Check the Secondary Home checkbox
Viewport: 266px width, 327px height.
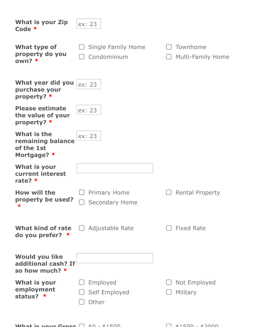pos(82,202)
